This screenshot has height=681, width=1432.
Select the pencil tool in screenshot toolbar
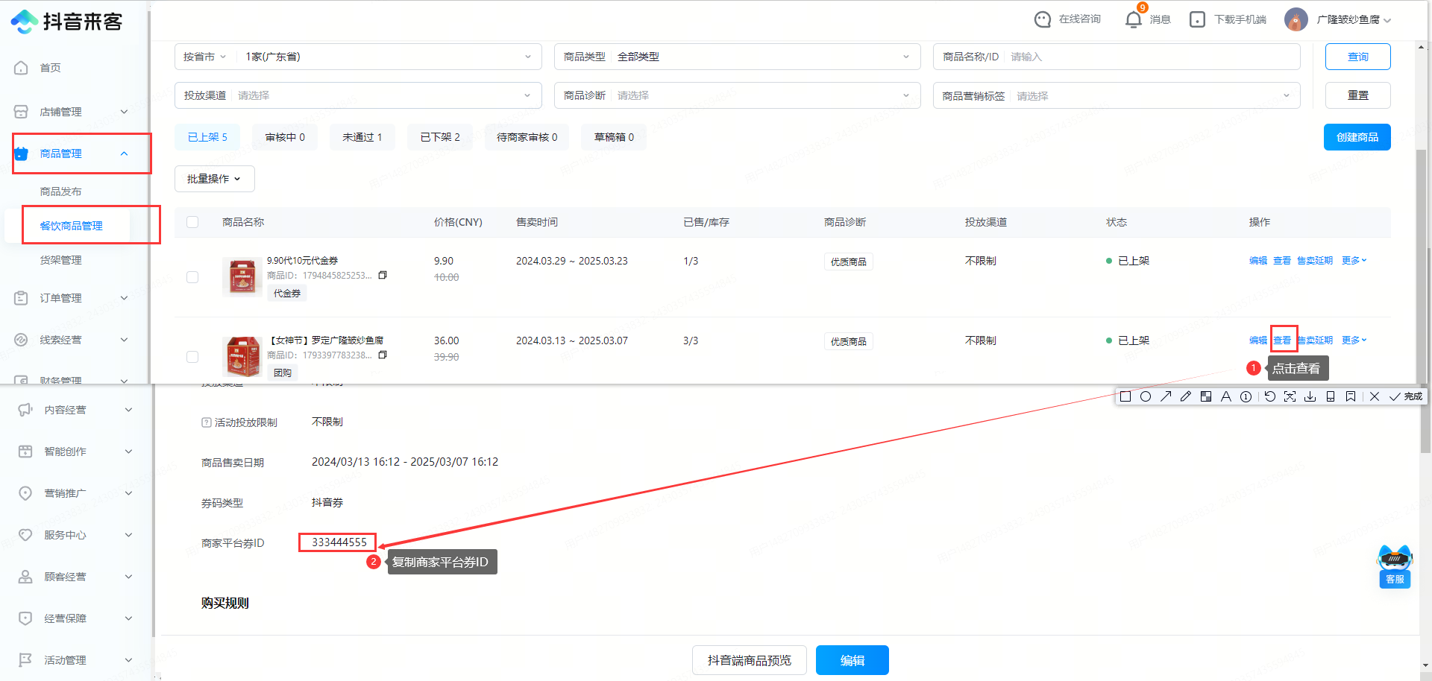[1186, 396]
